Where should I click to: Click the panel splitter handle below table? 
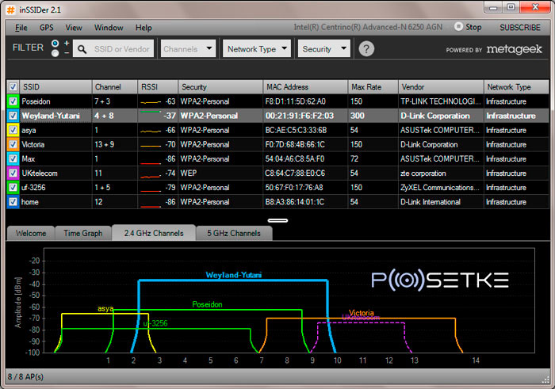pos(277,220)
